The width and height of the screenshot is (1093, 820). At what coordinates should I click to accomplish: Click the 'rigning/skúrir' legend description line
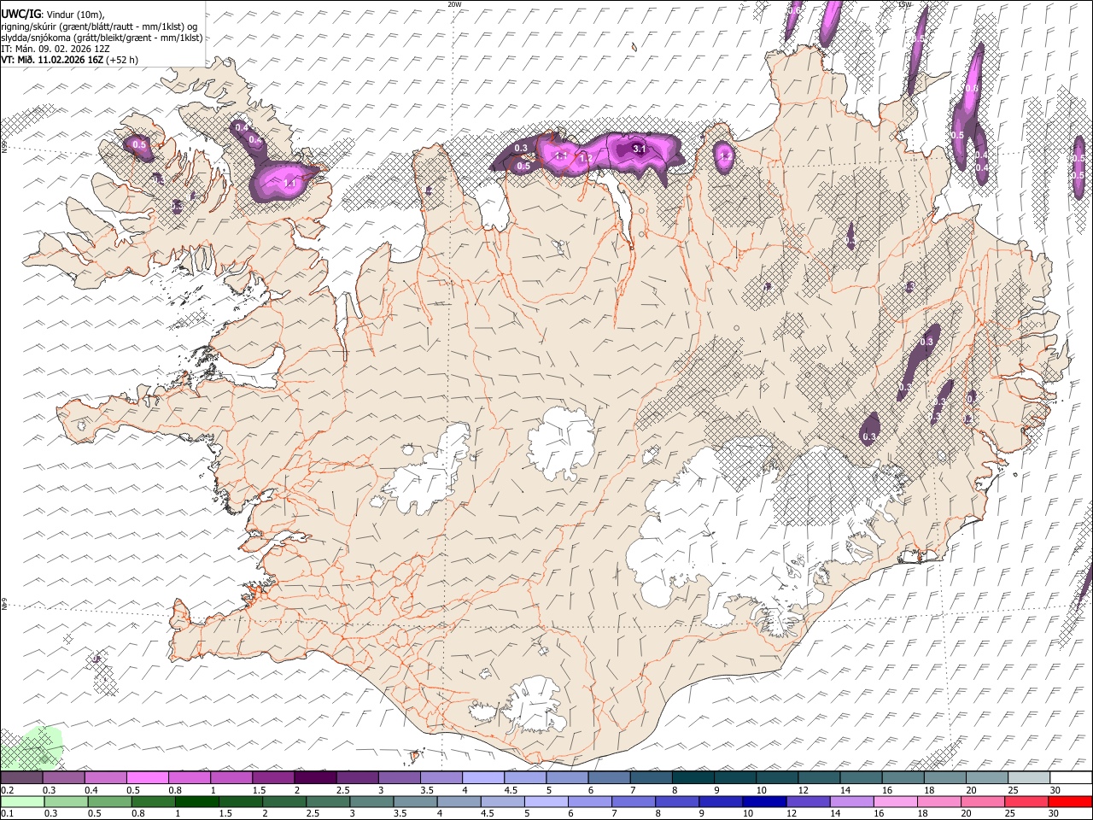(x=99, y=26)
